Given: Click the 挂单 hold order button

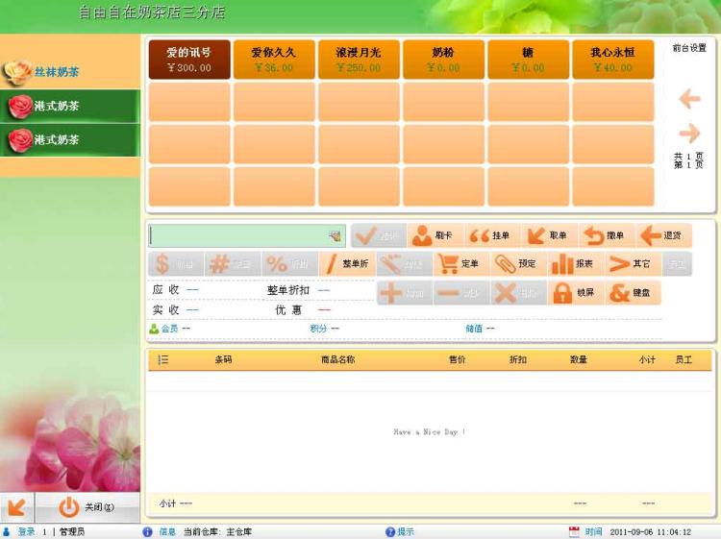Looking at the screenshot, I should [x=492, y=235].
